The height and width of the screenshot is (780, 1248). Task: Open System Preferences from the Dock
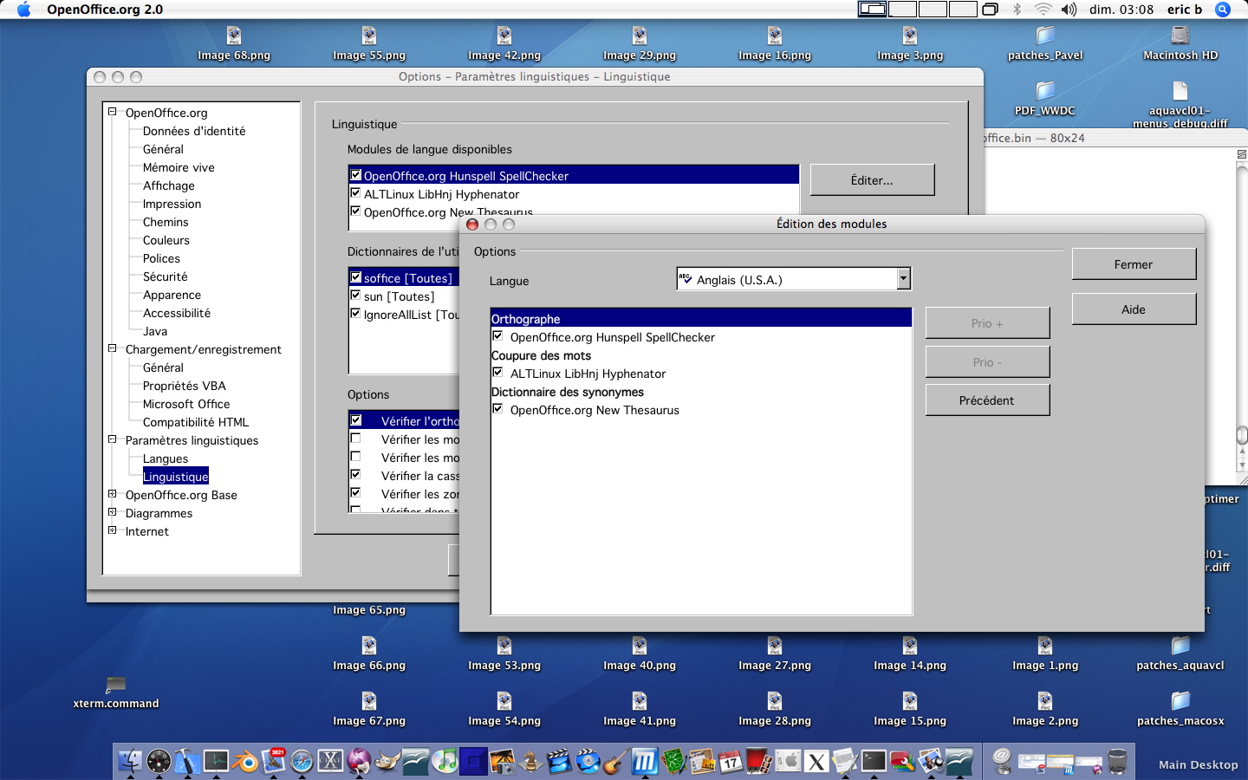788,761
